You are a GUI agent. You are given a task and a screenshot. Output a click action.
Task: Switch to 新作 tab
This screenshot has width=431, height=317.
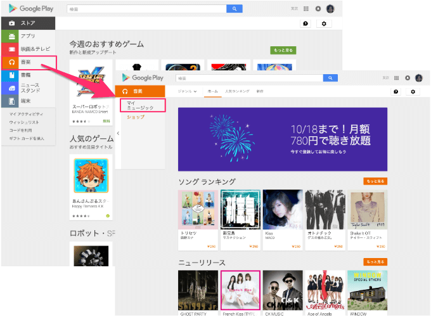pyautogui.click(x=260, y=91)
